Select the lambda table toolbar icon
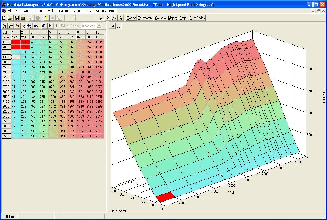This screenshot has height=220, width=327. click(x=108, y=18)
